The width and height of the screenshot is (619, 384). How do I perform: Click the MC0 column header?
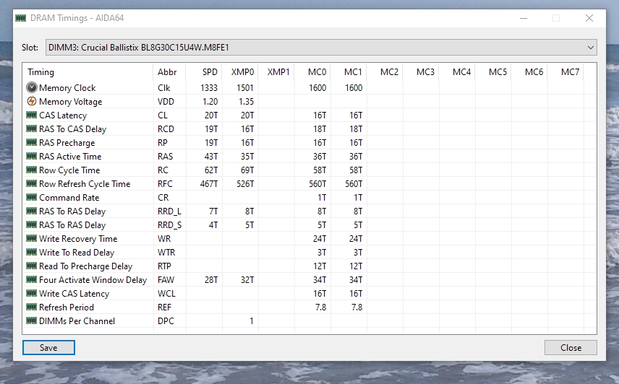coord(312,72)
